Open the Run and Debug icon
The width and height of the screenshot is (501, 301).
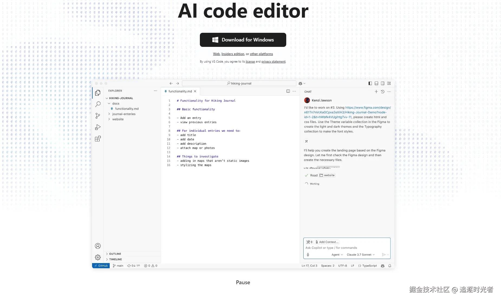click(x=98, y=127)
